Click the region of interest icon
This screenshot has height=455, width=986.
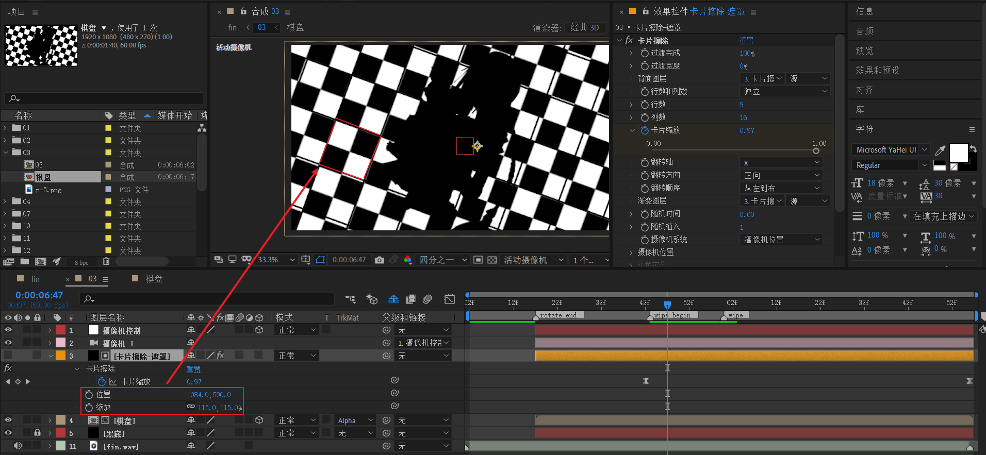pos(478,260)
